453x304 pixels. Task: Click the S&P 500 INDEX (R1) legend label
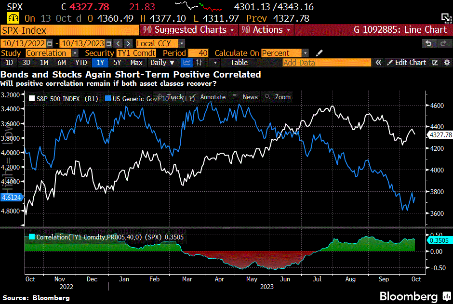click(67, 99)
